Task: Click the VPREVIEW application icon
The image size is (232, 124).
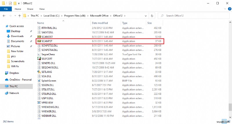Action: pos(39,102)
